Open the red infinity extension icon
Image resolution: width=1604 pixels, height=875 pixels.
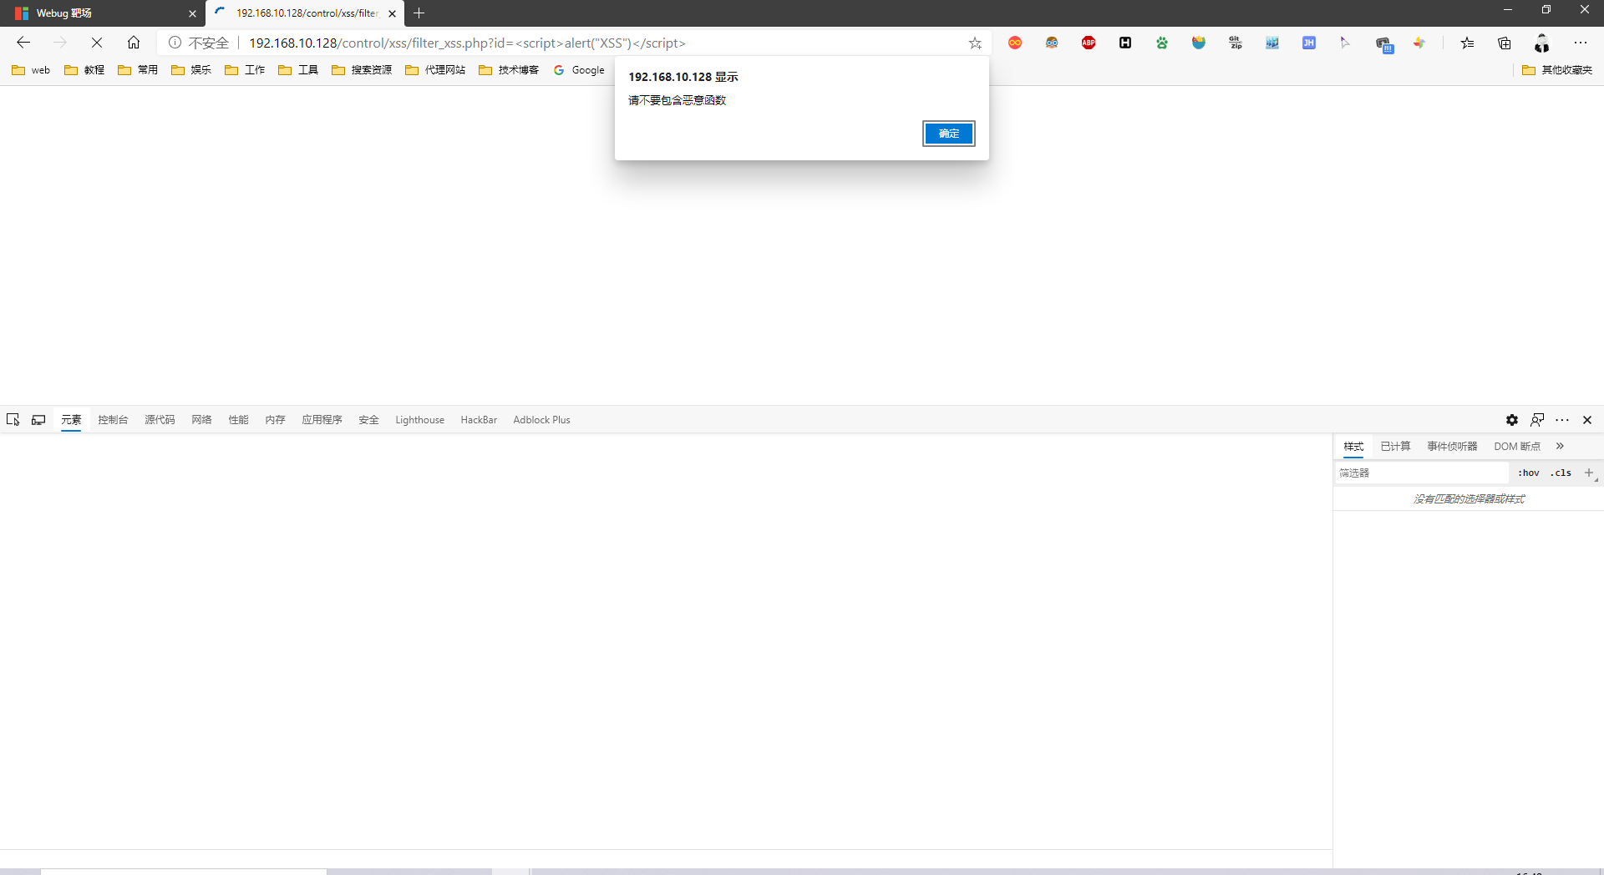pyautogui.click(x=1015, y=43)
